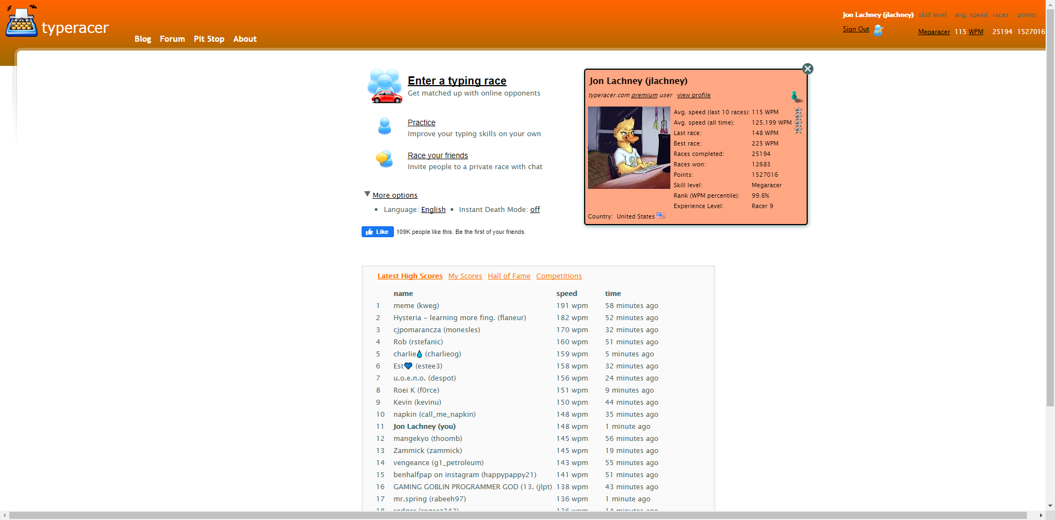Click the single blue person Practice icon
Screen dimensions: 1055x520
(385, 126)
